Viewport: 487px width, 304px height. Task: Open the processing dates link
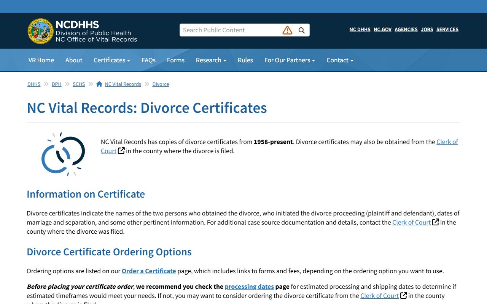click(249, 287)
